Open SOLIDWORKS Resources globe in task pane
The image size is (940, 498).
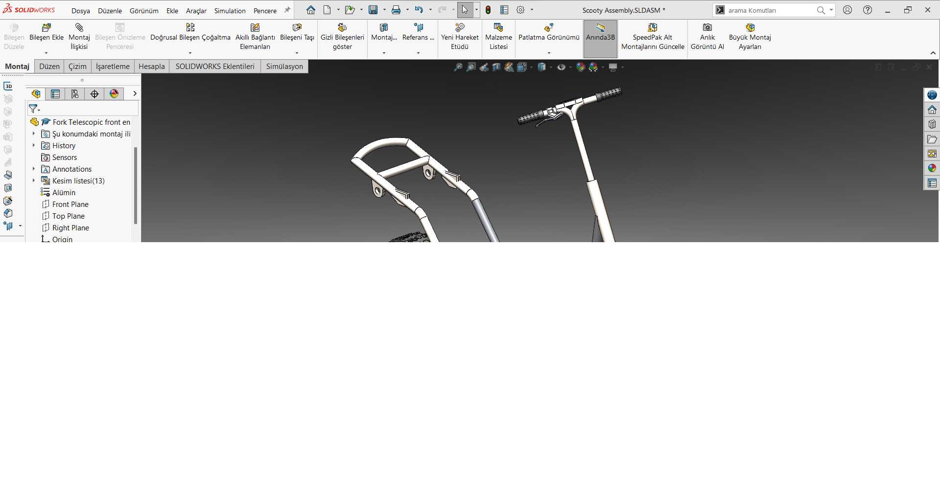coord(932,95)
